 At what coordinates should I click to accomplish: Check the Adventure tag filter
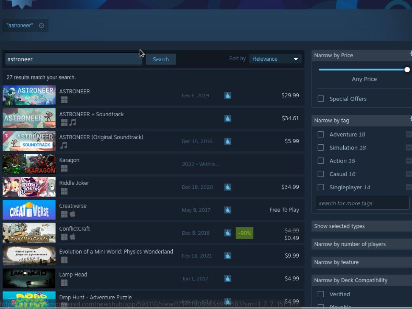pos(321,134)
